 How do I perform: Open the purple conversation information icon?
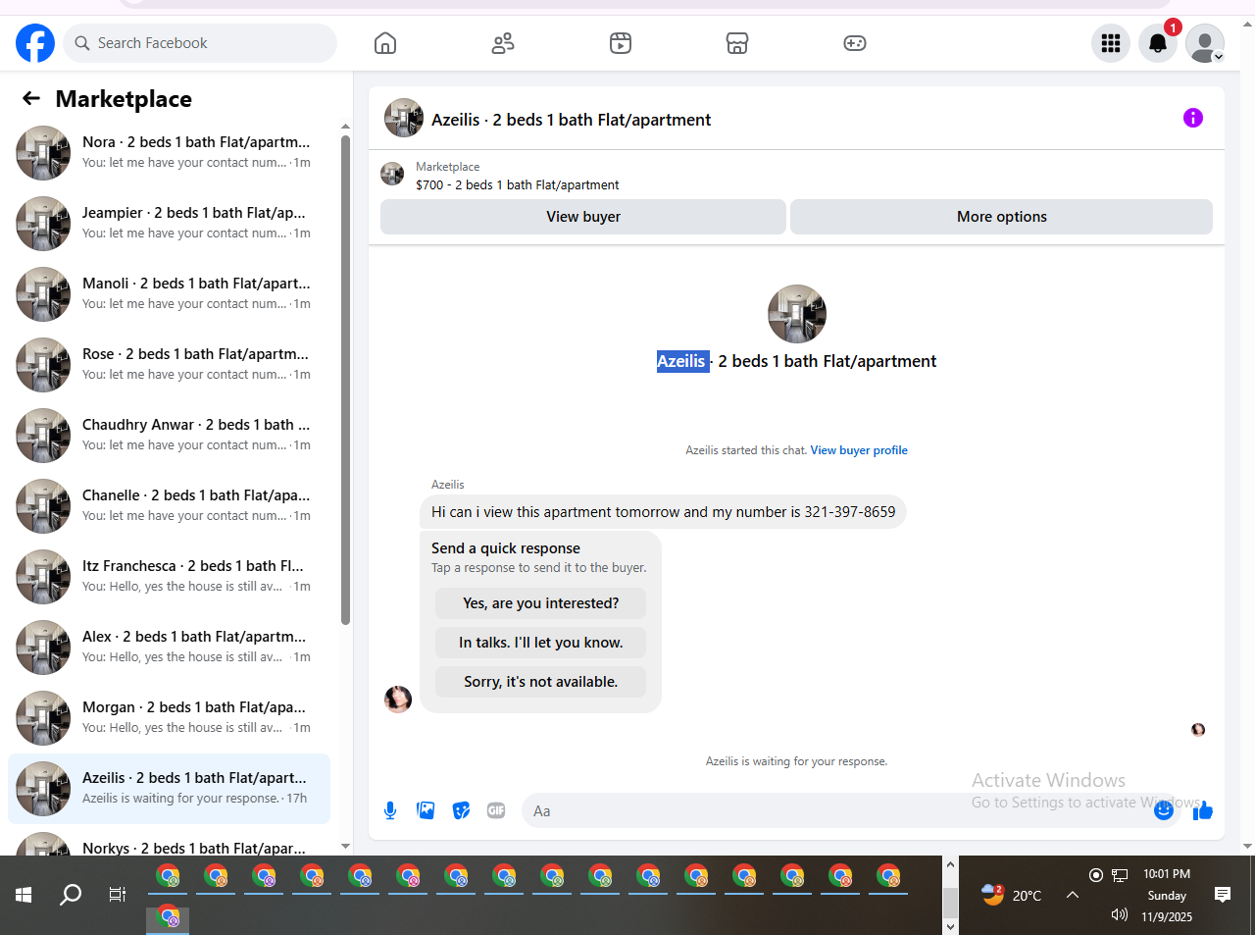point(1193,118)
